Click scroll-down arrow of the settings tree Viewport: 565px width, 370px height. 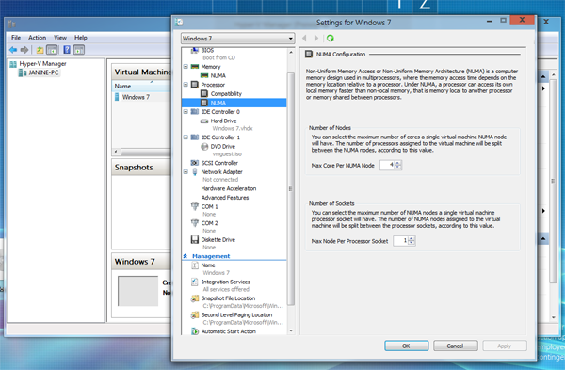click(291, 330)
